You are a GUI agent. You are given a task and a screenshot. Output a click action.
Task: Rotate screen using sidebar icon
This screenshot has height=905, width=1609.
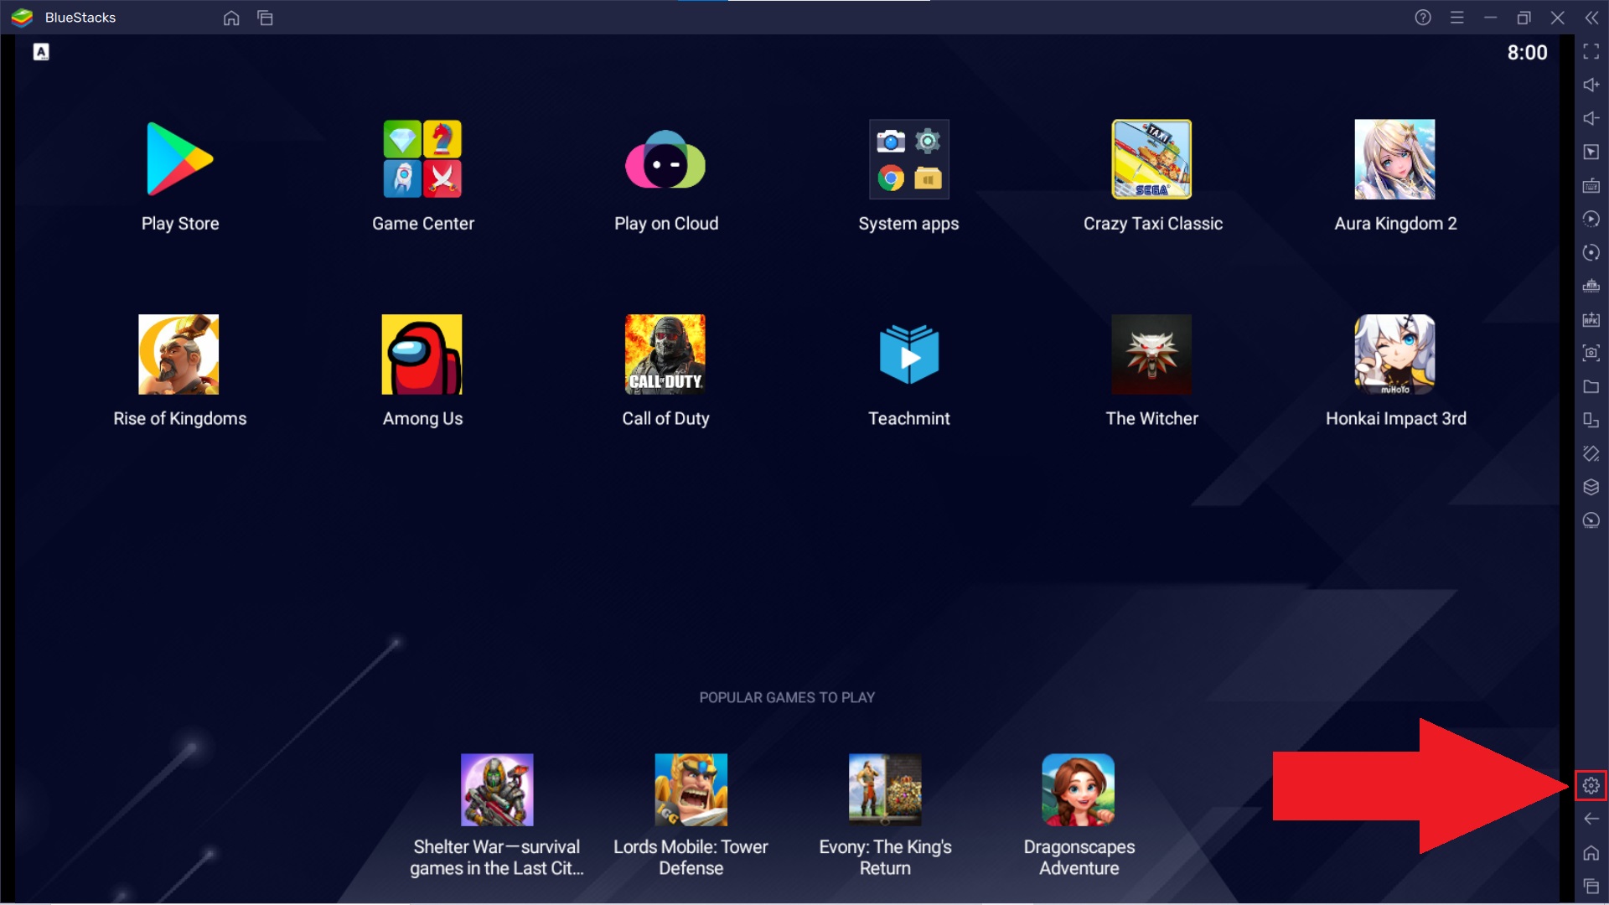pyautogui.click(x=1591, y=420)
